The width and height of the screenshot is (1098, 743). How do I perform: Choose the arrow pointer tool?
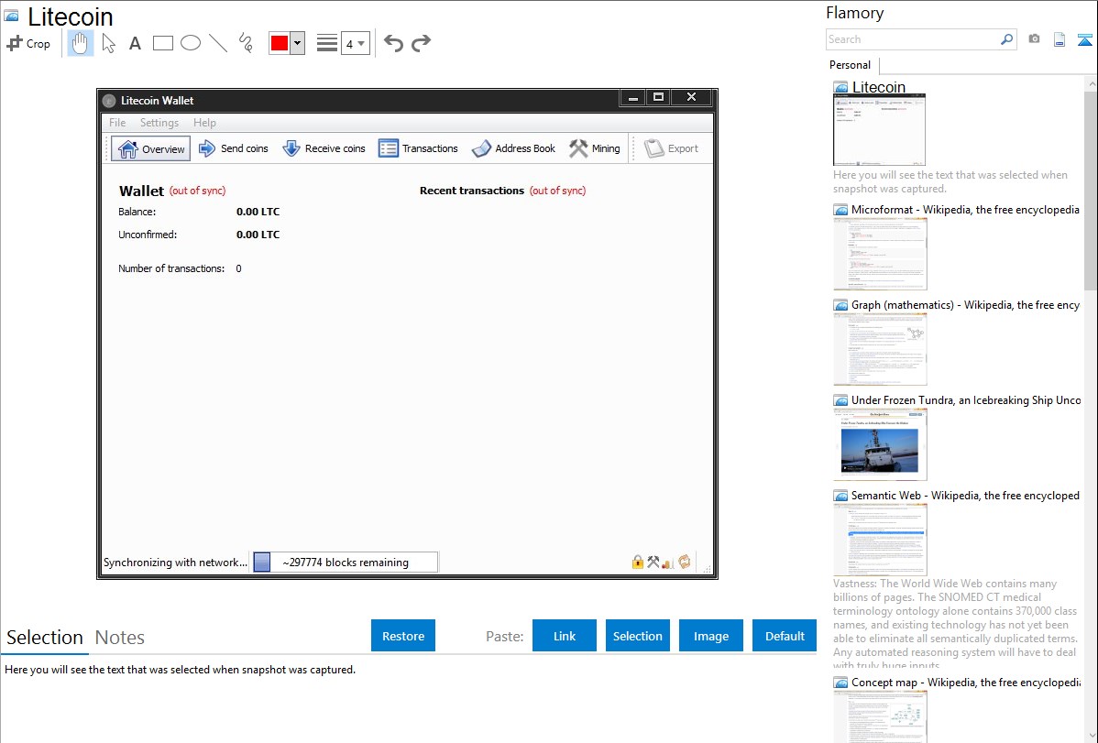tap(108, 43)
